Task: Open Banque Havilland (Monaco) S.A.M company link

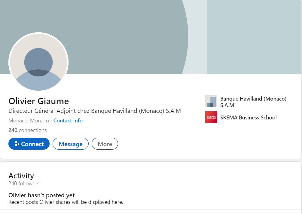Action: [x=253, y=102]
